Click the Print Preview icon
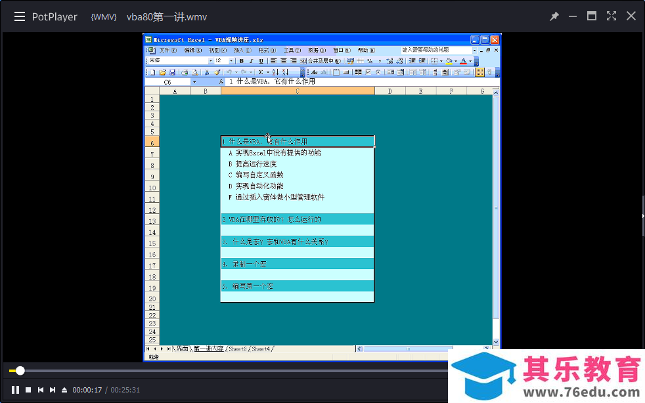 click(x=194, y=72)
